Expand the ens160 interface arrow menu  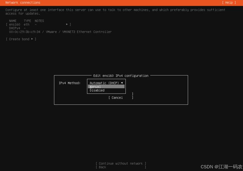coord(67,24)
